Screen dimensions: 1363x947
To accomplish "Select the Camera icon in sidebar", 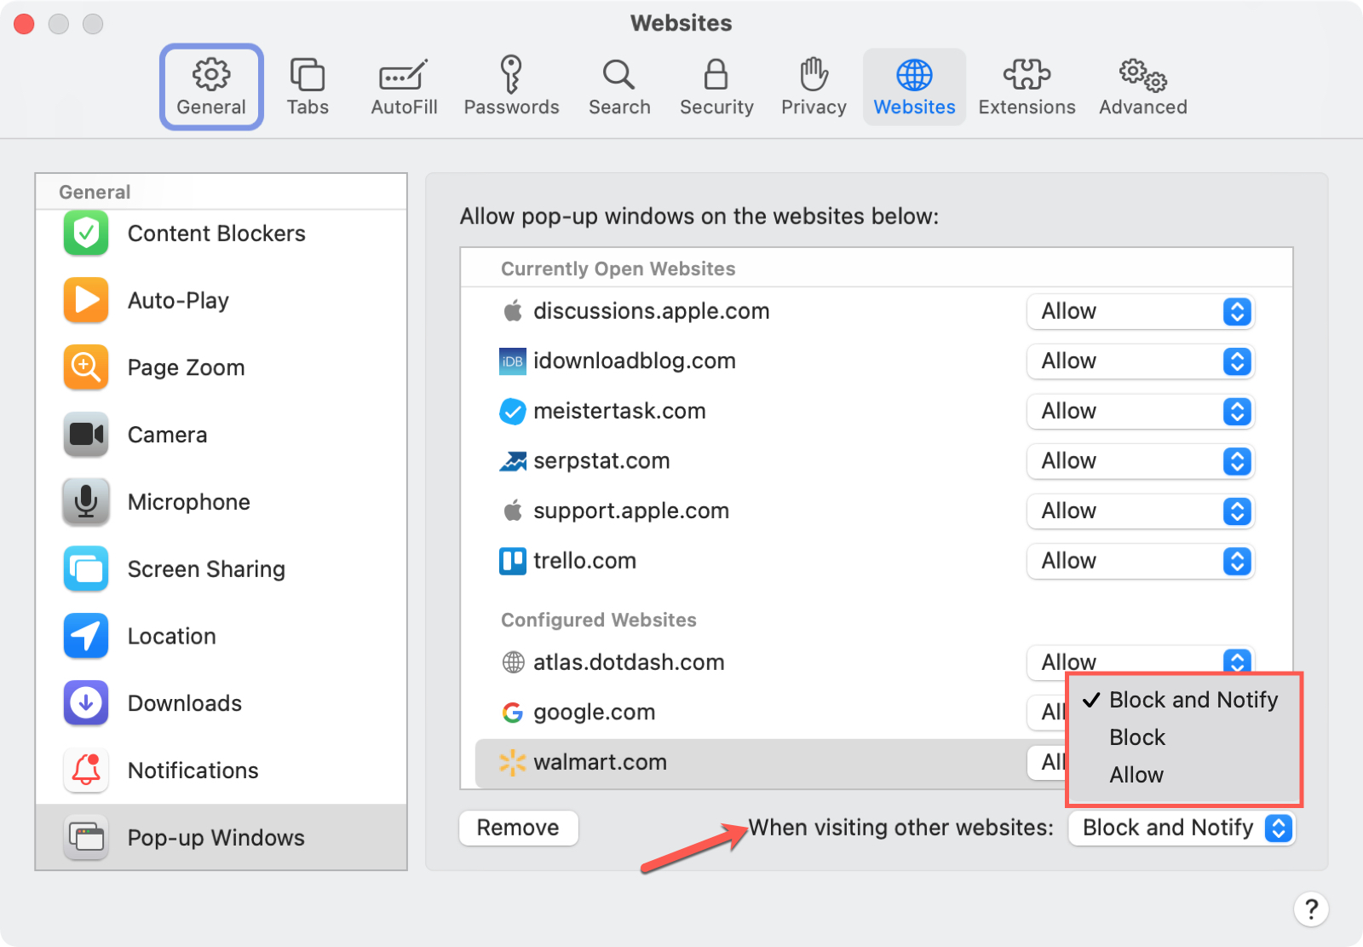I will (x=86, y=435).
